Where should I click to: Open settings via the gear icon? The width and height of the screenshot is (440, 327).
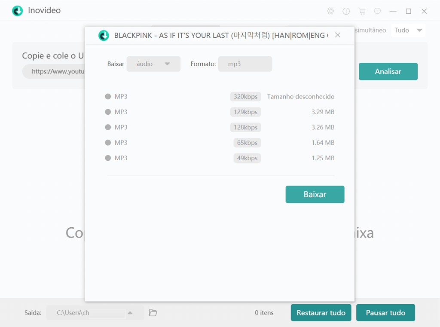click(330, 11)
